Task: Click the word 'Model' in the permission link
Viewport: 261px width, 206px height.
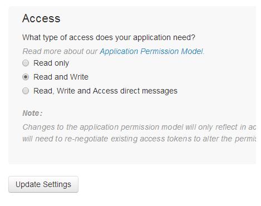Action: (x=192, y=51)
